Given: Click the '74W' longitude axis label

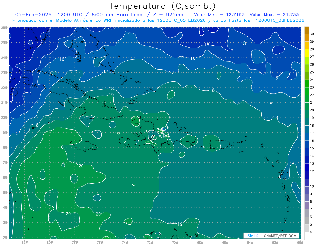Looking at the screenshot, I should coord(125,242).
